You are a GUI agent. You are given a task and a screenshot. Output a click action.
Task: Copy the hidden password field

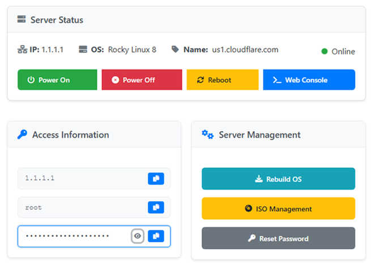click(156, 237)
